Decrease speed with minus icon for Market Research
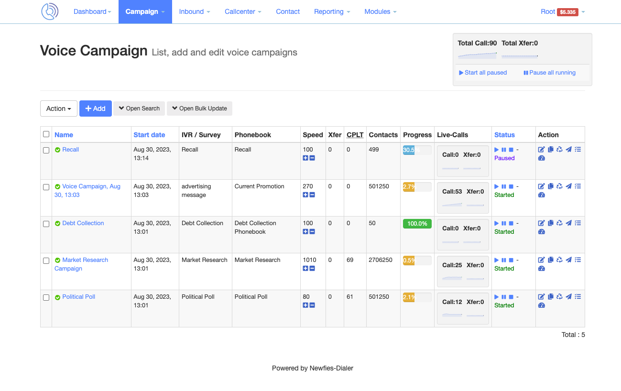Image resolution: width=621 pixels, height=391 pixels. point(312,268)
